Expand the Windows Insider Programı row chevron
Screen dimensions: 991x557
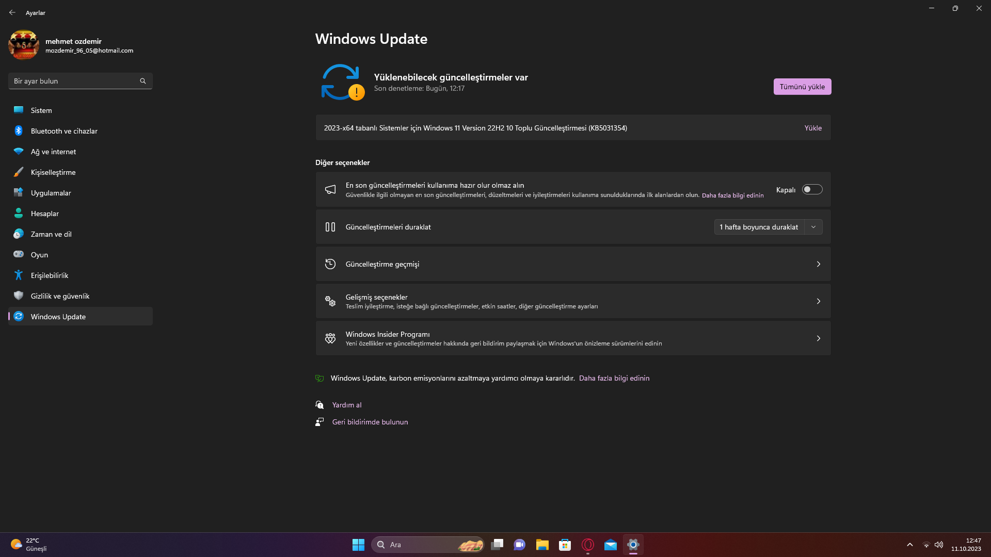click(x=818, y=338)
